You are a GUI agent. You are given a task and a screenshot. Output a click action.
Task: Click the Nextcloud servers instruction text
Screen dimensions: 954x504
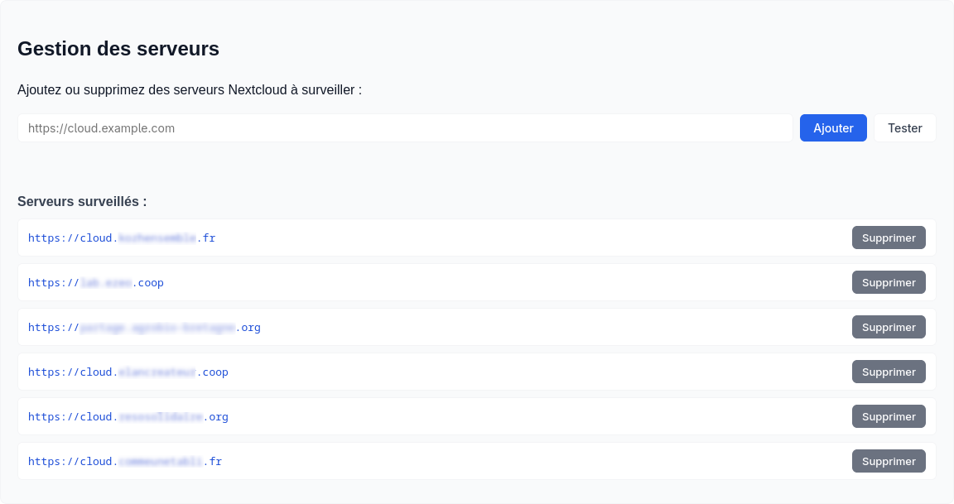190,89
